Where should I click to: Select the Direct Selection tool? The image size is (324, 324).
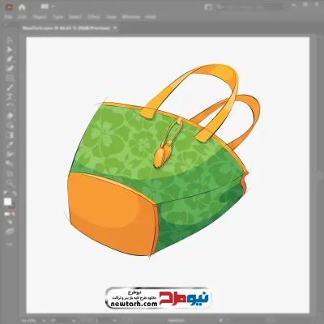coord(10,49)
